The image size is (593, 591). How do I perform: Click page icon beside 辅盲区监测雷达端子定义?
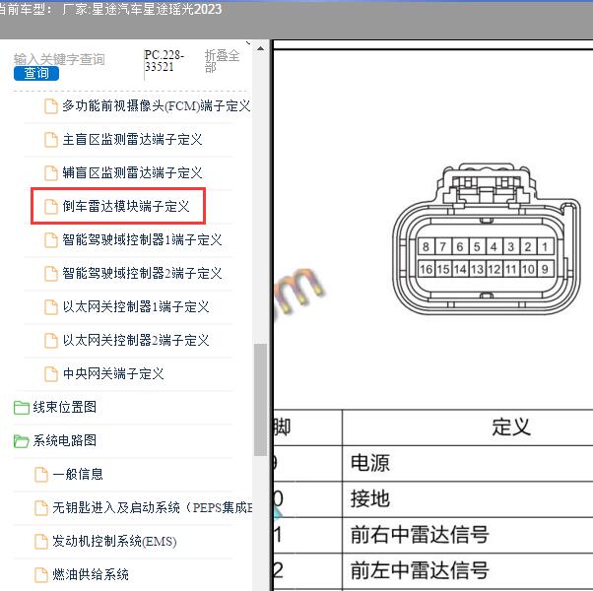pos(51,173)
